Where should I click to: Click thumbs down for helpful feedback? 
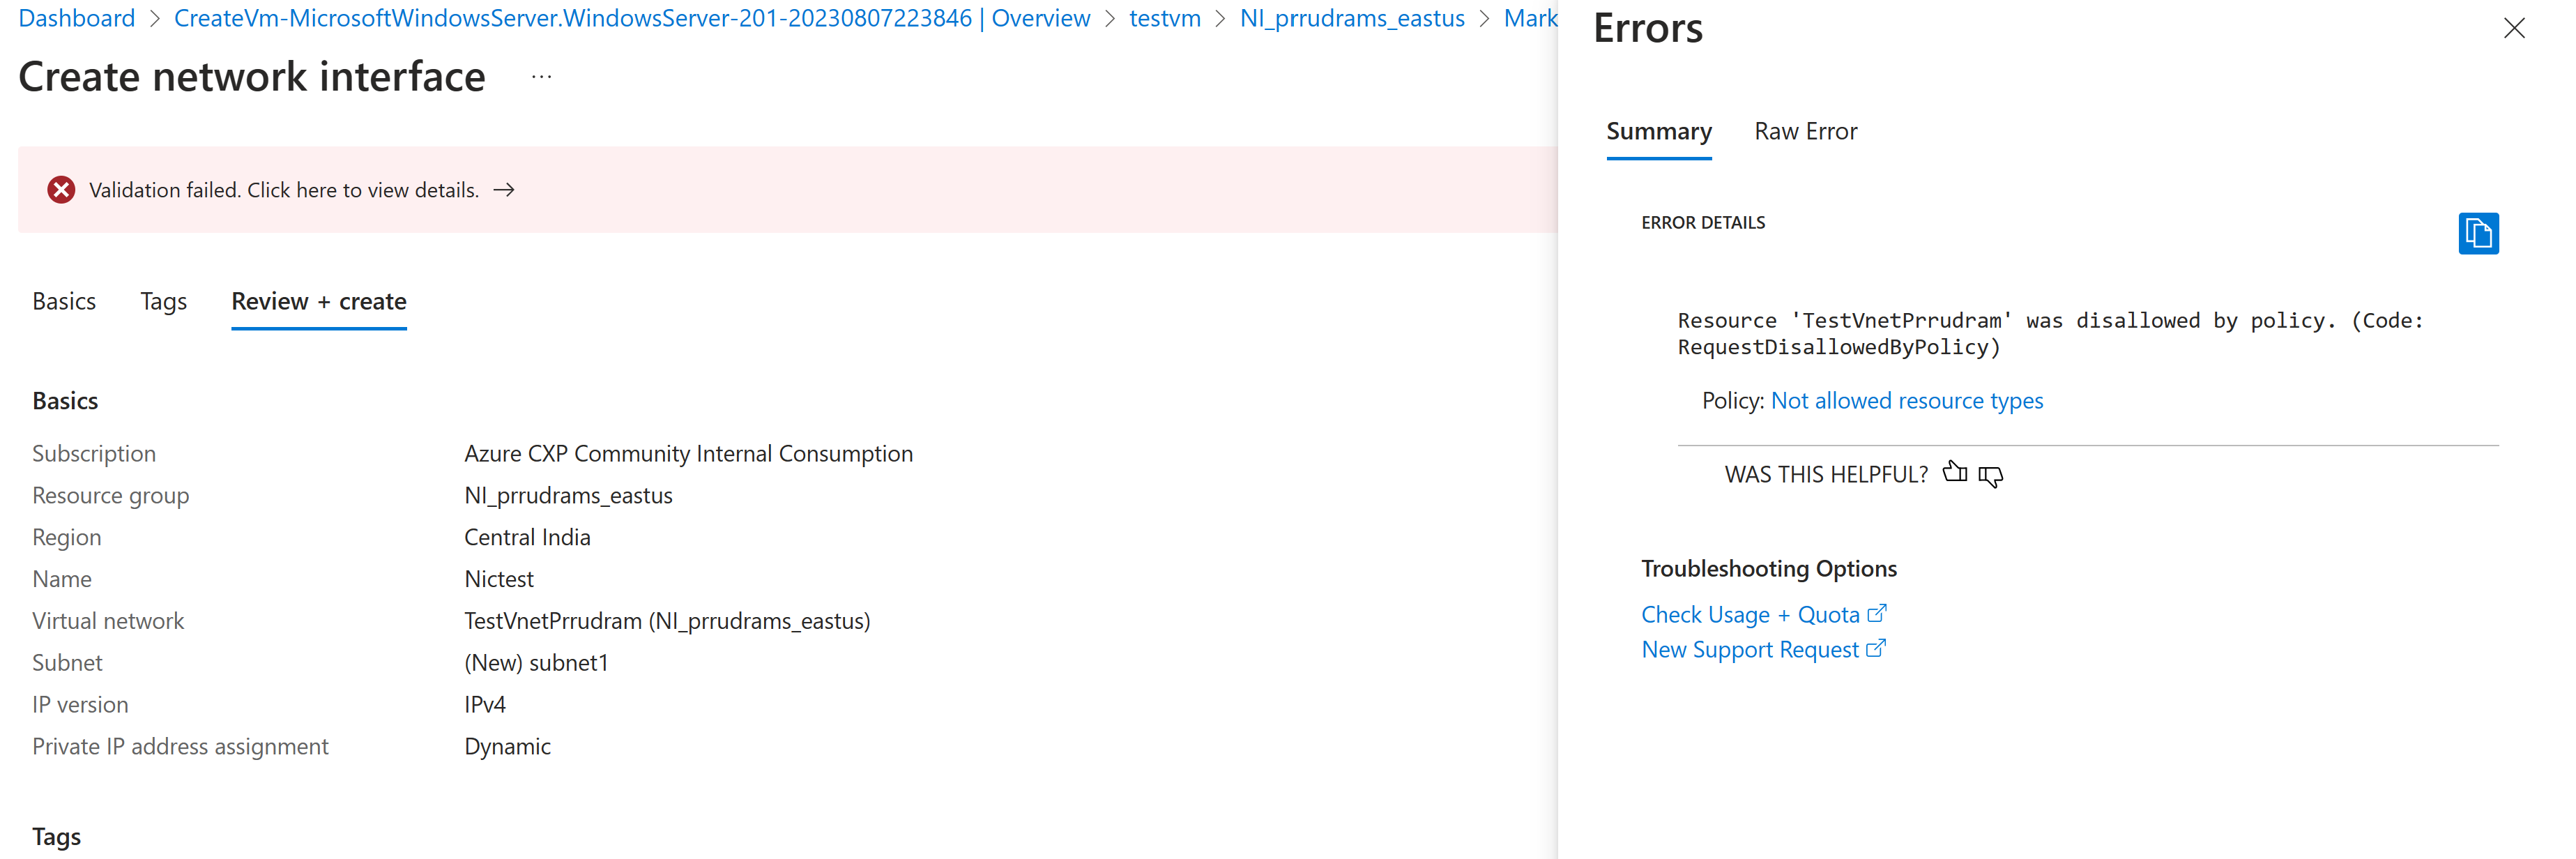(x=1991, y=476)
